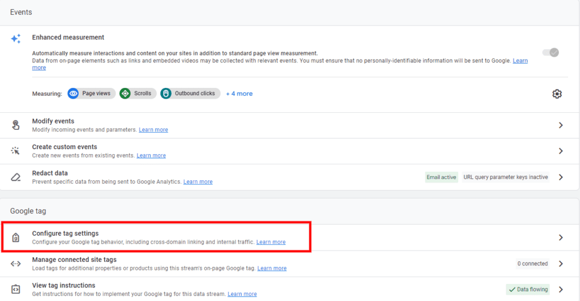Open Learn more link in Enhanced measurement description

click(x=520, y=61)
